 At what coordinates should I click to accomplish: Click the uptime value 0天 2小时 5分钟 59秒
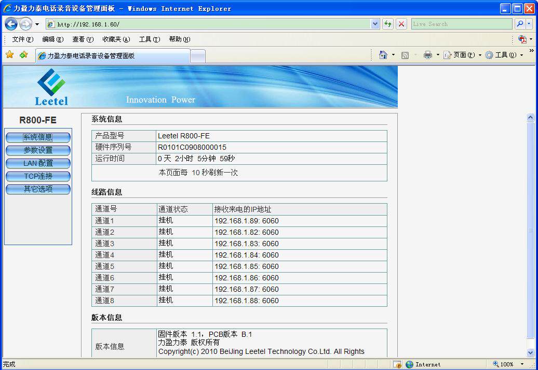pyautogui.click(x=196, y=159)
